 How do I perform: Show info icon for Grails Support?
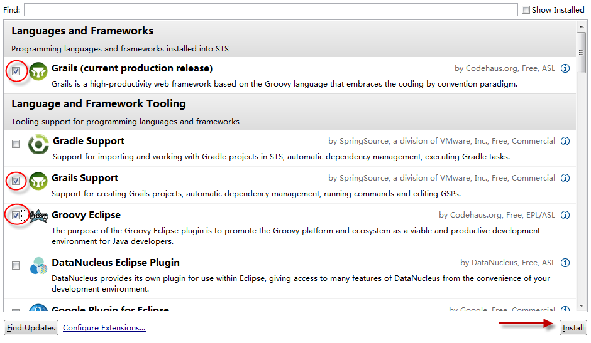click(565, 178)
